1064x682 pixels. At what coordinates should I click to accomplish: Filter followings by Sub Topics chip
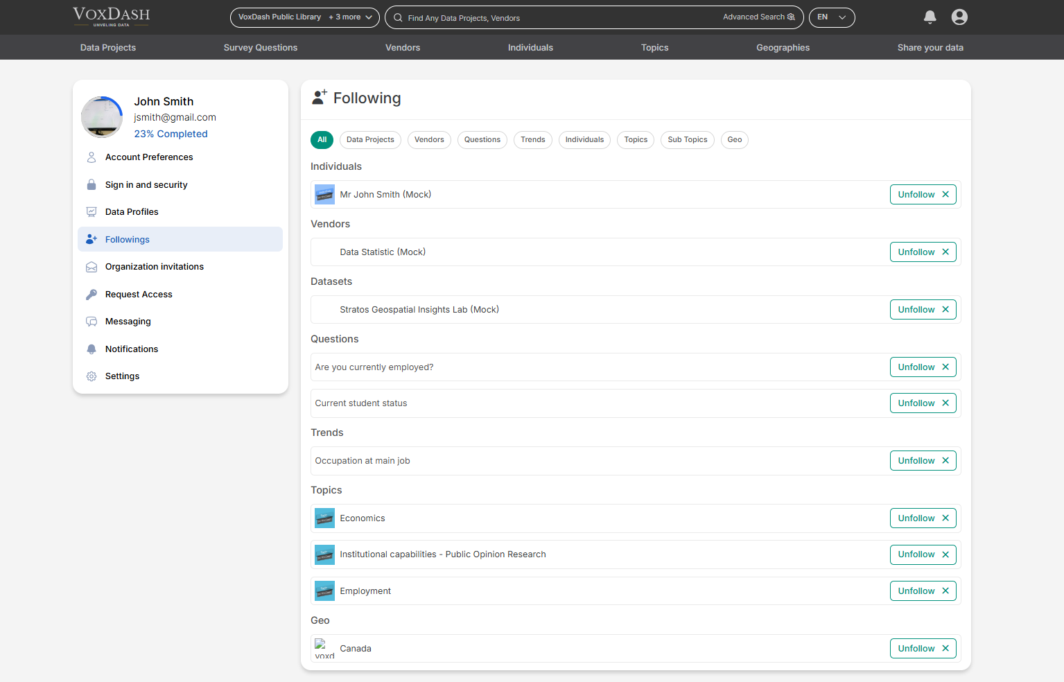point(688,140)
